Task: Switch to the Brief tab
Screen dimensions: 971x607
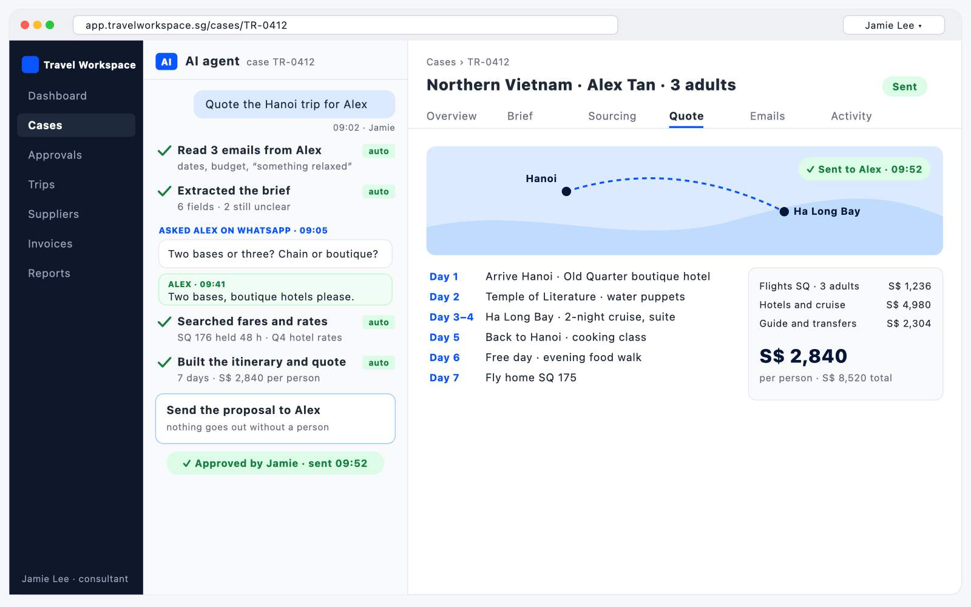Action: click(520, 116)
